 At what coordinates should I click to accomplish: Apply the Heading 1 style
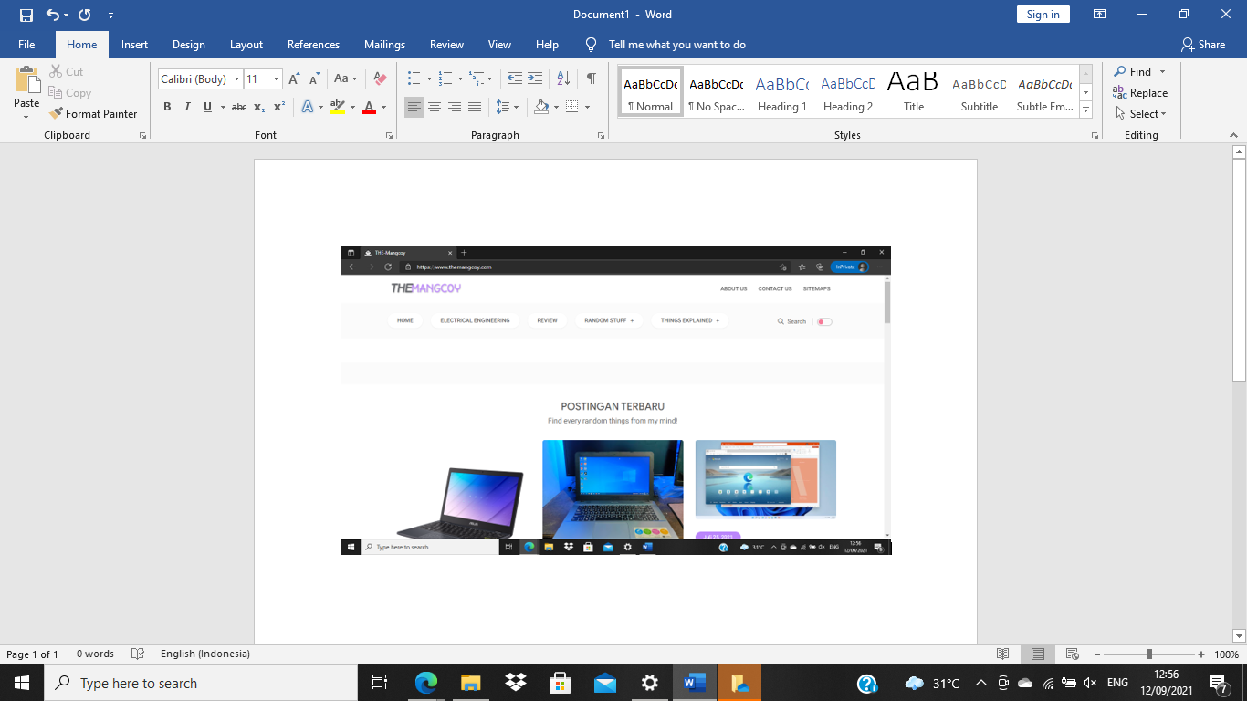(x=781, y=89)
